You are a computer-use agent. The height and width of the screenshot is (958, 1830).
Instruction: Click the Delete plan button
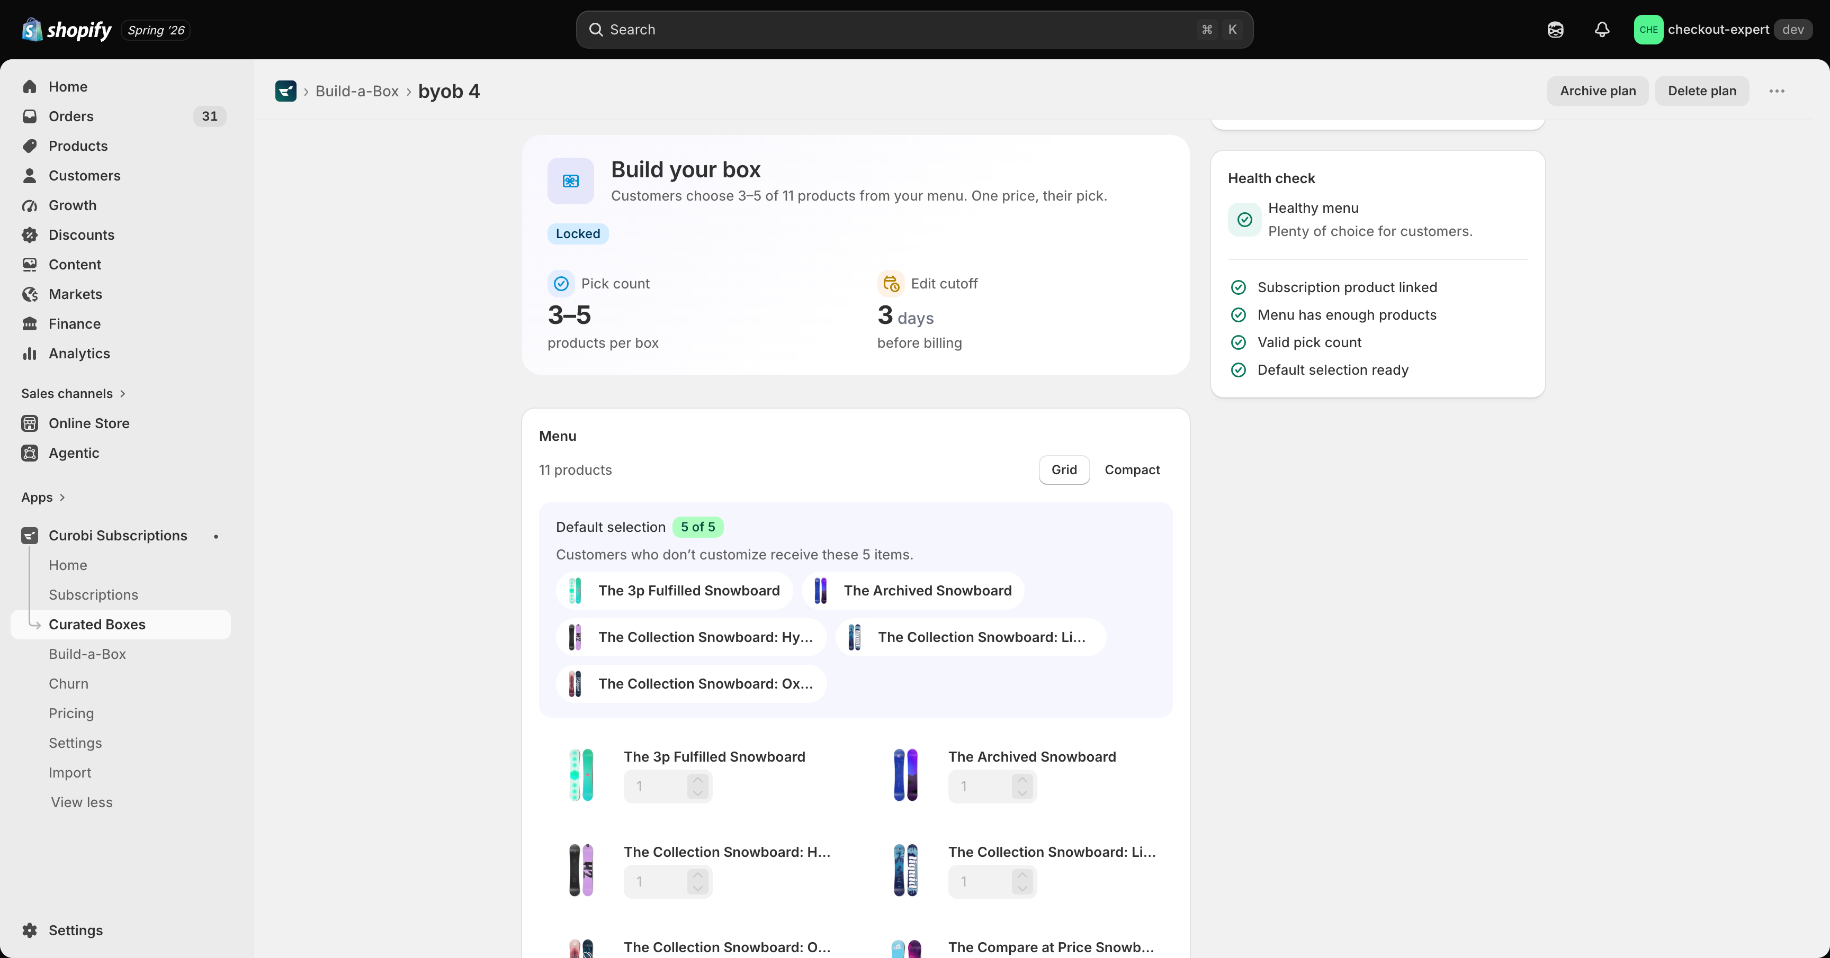(1702, 91)
